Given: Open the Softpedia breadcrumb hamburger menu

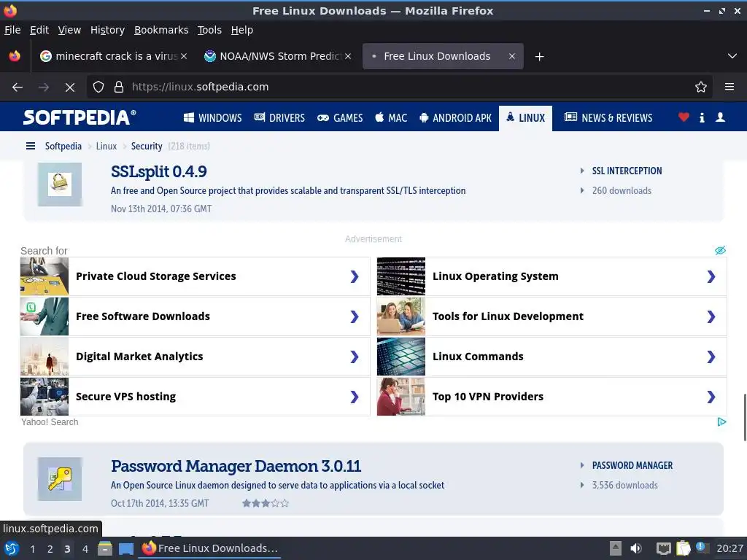Looking at the screenshot, I should (31, 146).
